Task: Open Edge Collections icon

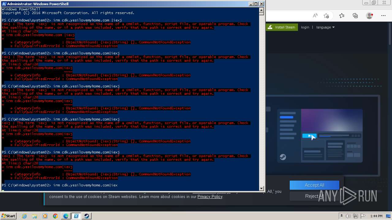Action: 355,16
